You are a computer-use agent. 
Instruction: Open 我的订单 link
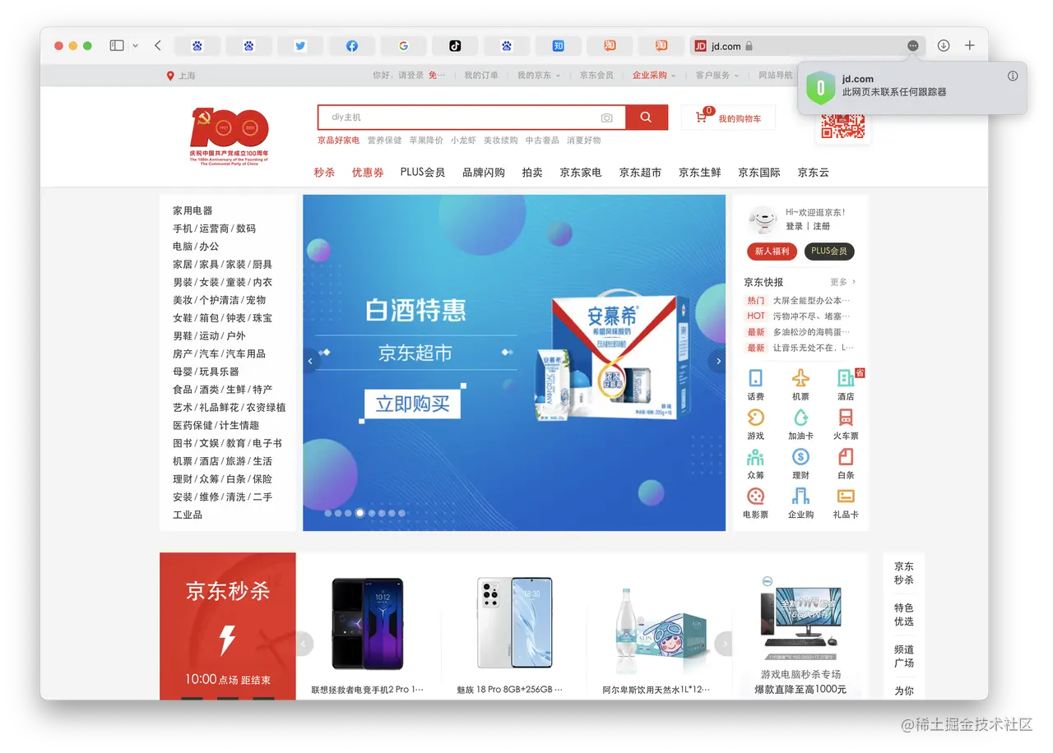click(x=481, y=75)
